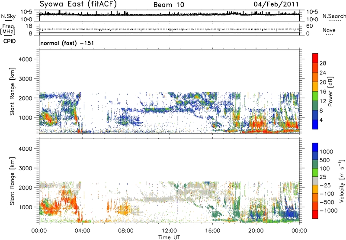Click the '4000' tick on Power panel
Image resolution: width=346 pixels, height=240 pixels.
[x=26, y=59]
